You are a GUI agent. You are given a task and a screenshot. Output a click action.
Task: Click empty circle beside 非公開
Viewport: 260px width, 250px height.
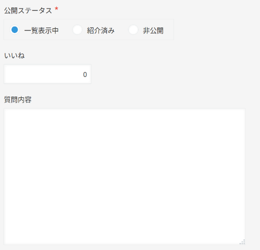[133, 30]
